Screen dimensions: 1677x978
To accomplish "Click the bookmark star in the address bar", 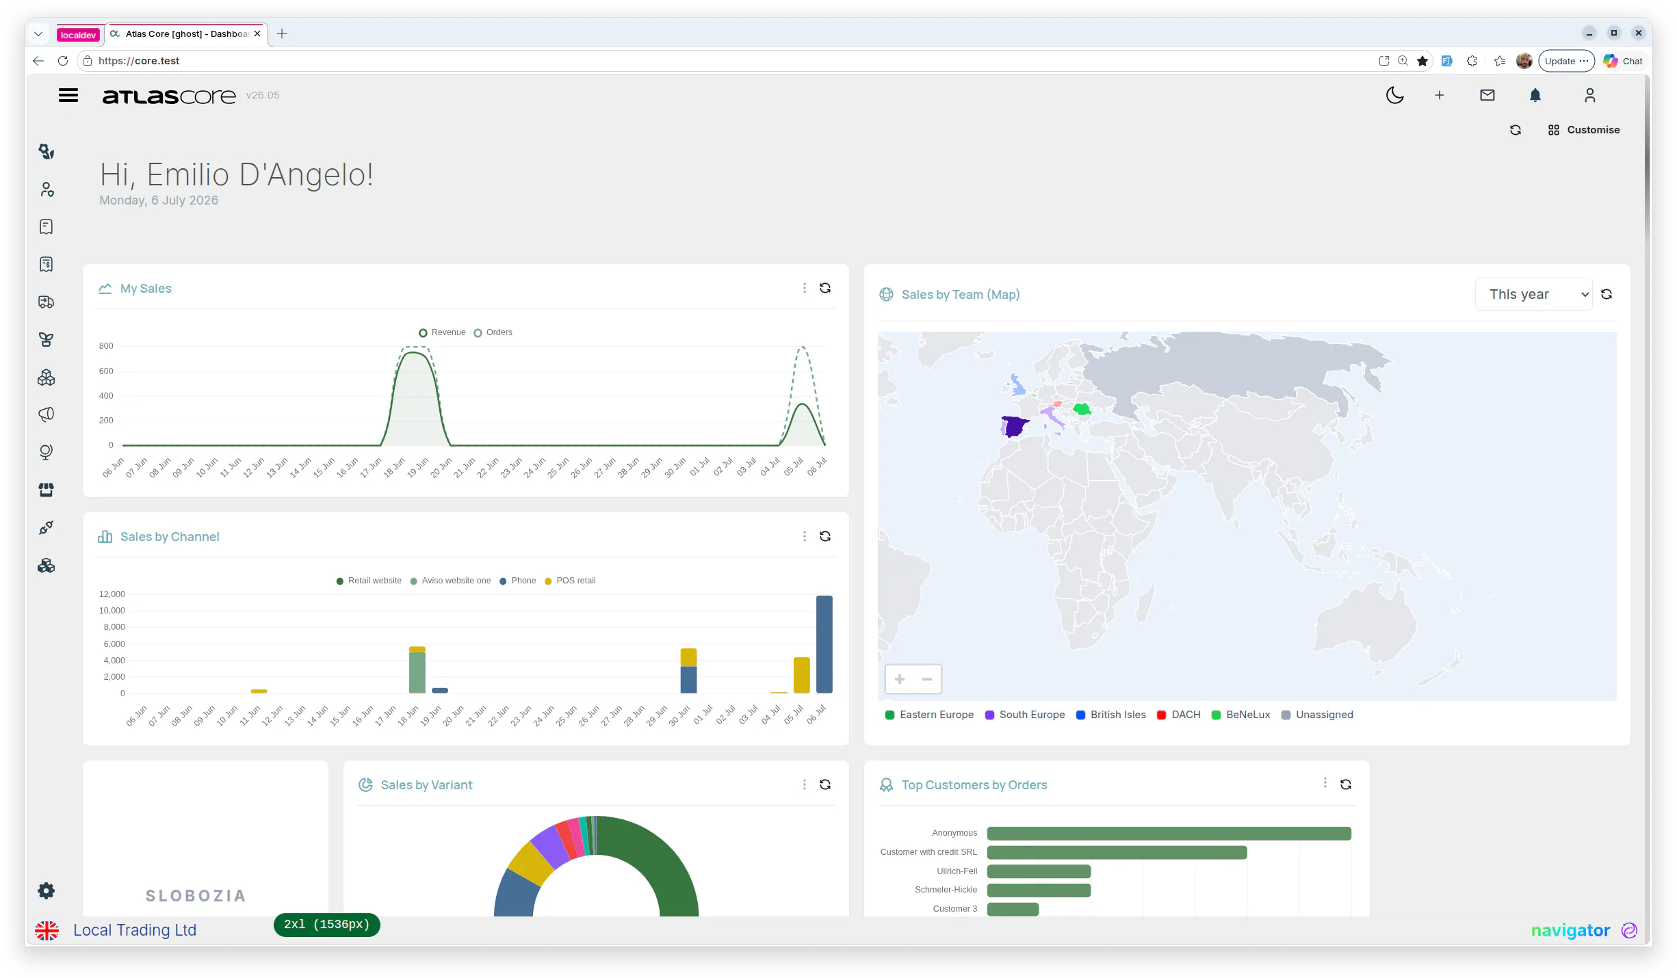I will [x=1422, y=61].
